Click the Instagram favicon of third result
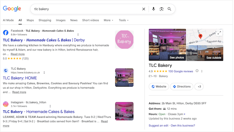This screenshot has width=234, height=132. pos(6,104)
